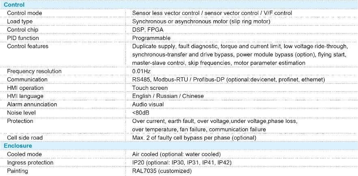This screenshot has width=358, height=176.
Task: Select the English / Russian / Chinese text
Action: click(x=168, y=96)
